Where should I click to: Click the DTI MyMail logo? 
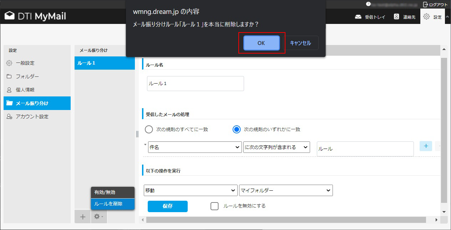(x=35, y=16)
